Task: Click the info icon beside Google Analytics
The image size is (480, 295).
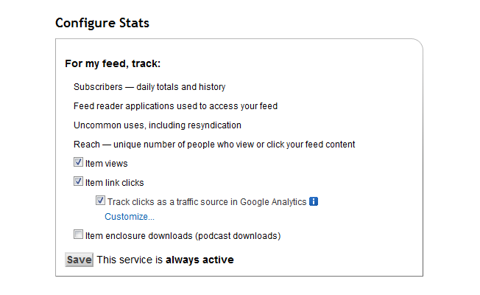Action: tap(314, 201)
